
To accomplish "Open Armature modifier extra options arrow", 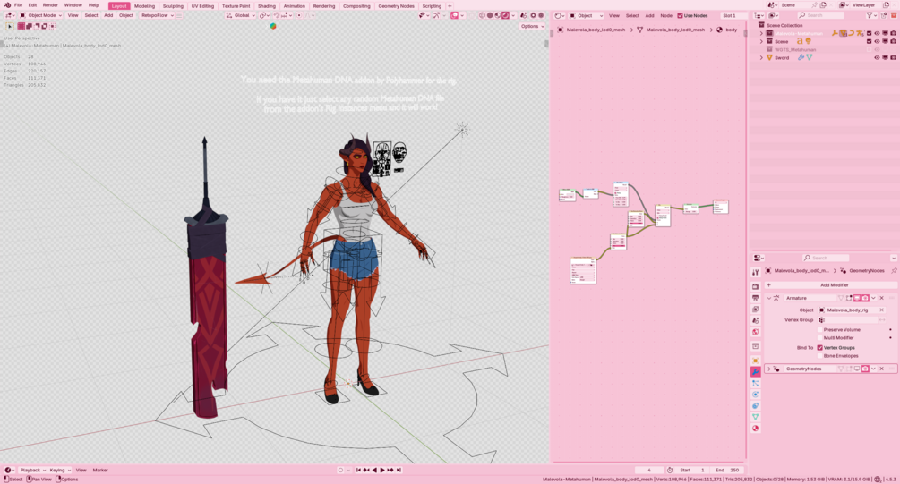I will pyautogui.click(x=874, y=298).
